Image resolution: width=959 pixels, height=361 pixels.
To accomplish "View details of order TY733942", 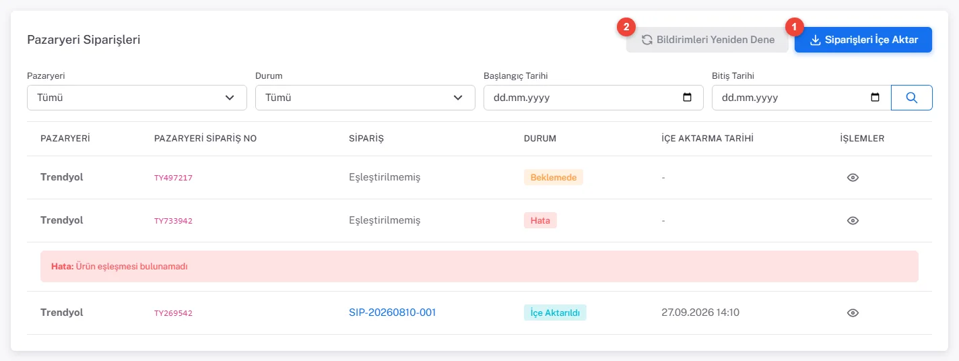I will [x=853, y=221].
